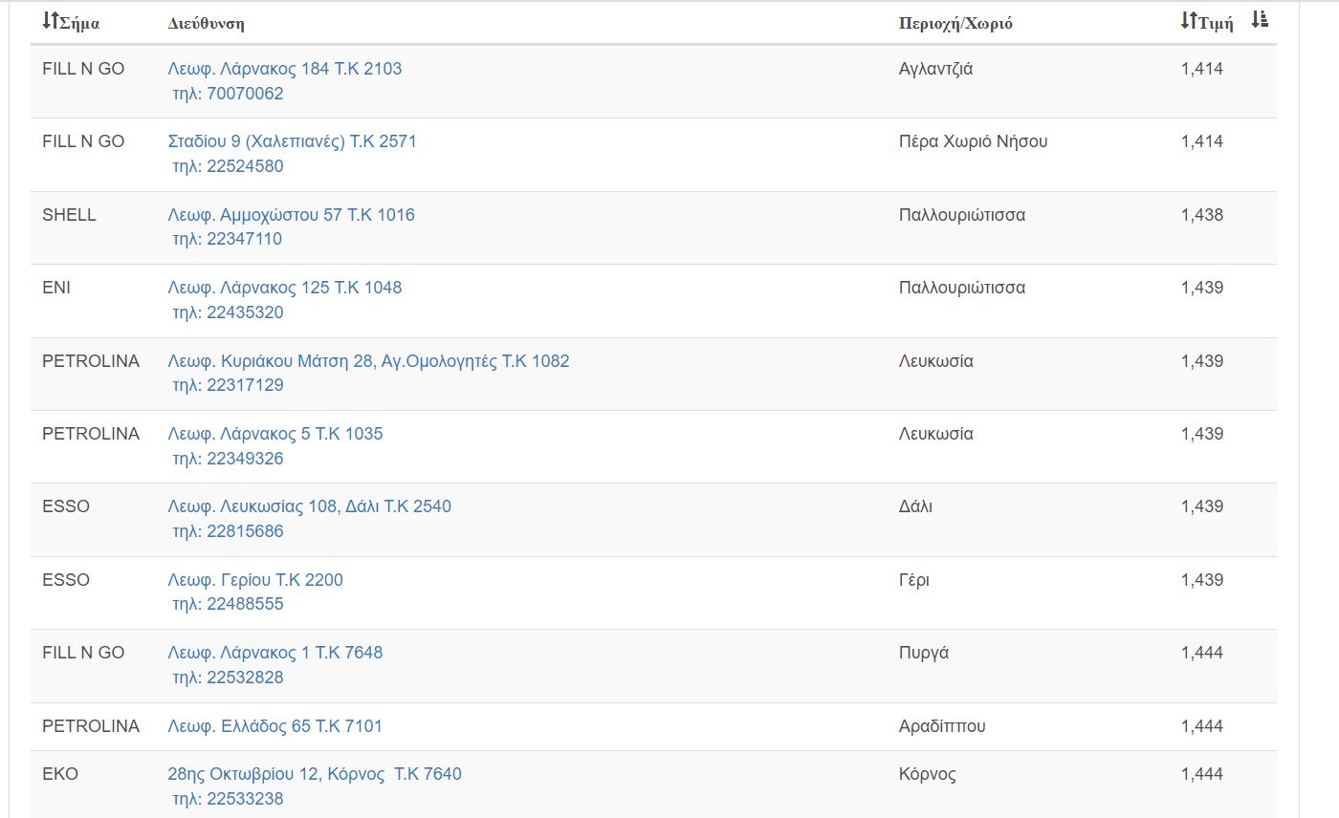1339x818 pixels.
Task: Select the SHELL row brand cell
Action: (x=69, y=215)
